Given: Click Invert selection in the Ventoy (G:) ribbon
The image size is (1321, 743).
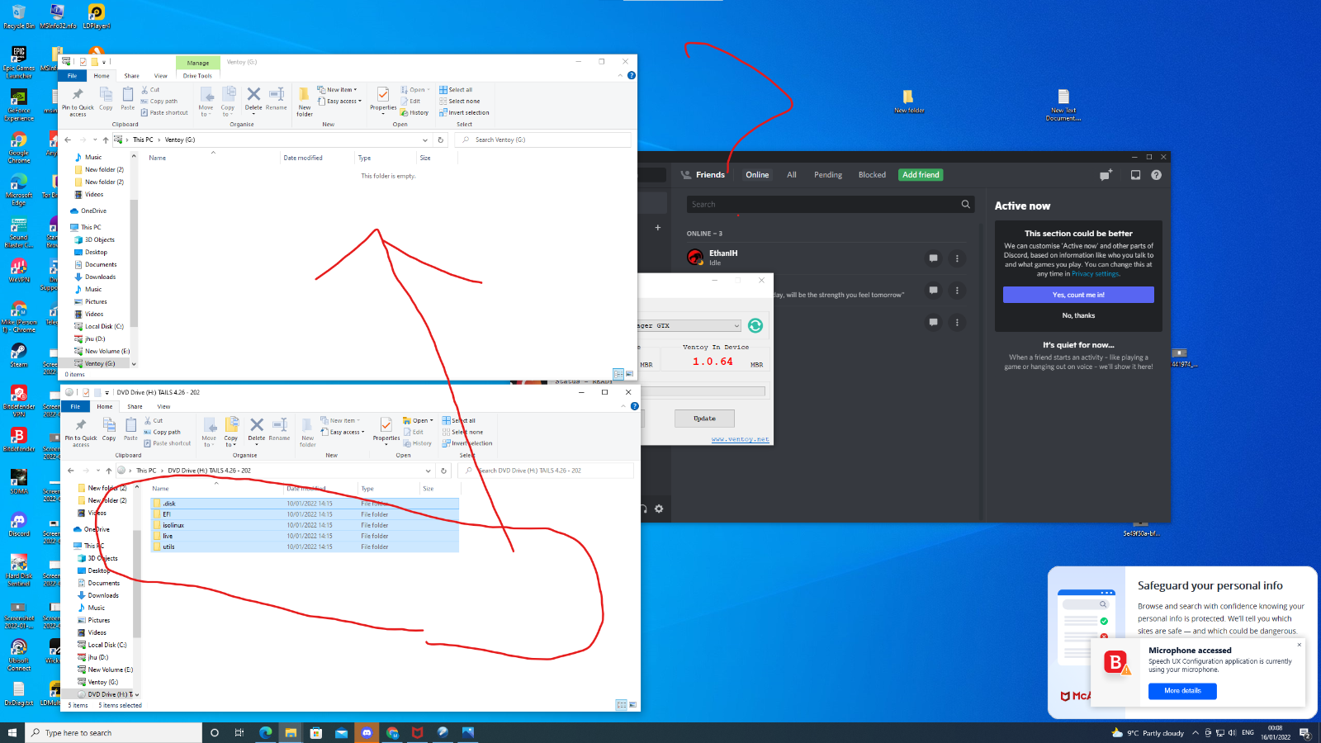Looking at the screenshot, I should coord(464,113).
